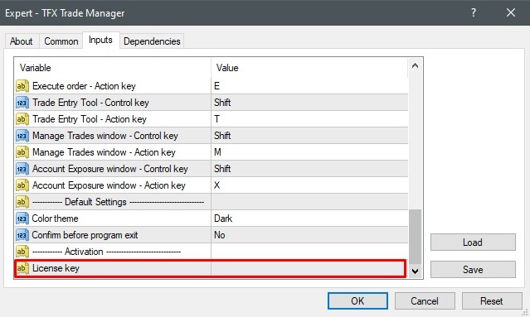The width and height of the screenshot is (530, 317).
Task: Select 'Account Exposure window - Action key' label
Action: [x=109, y=185]
